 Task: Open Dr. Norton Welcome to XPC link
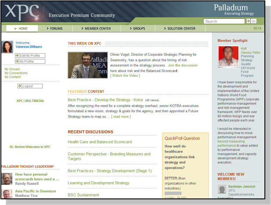30,147
